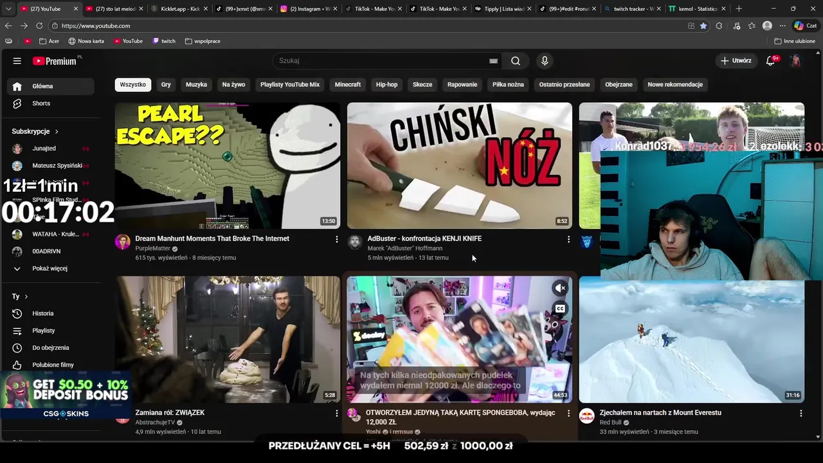Switch to the twitch tracker browser tab
The width and height of the screenshot is (823, 463).
(x=633, y=9)
